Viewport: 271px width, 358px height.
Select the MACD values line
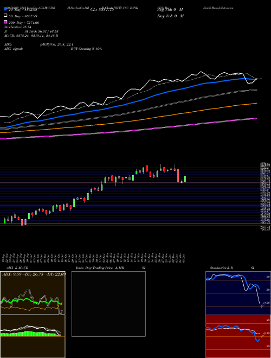(31, 36)
